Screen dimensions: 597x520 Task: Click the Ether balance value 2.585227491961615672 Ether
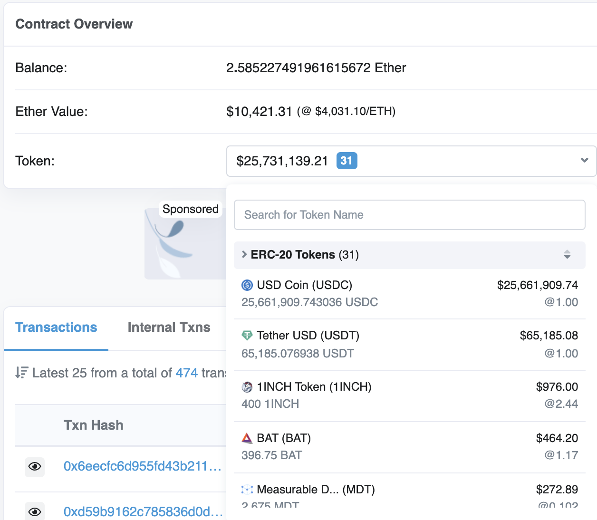(x=316, y=68)
